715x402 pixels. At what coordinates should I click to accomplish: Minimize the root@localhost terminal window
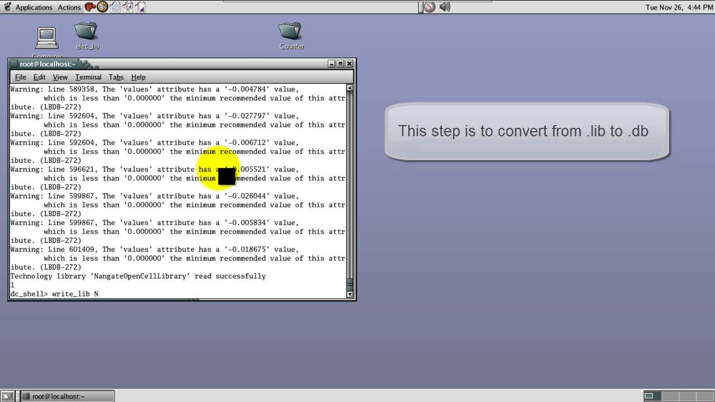[332, 64]
